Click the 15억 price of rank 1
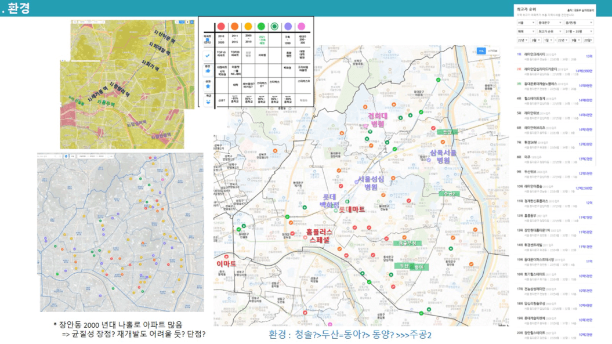 point(589,57)
